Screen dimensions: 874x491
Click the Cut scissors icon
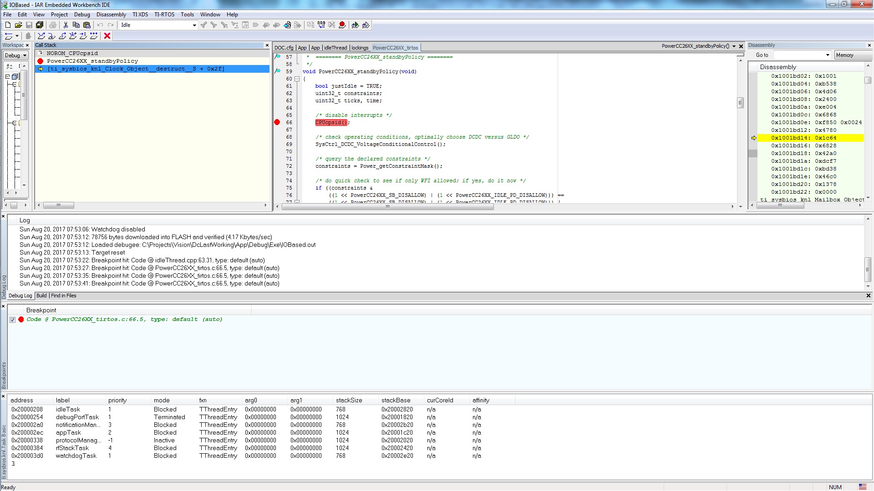pos(66,25)
